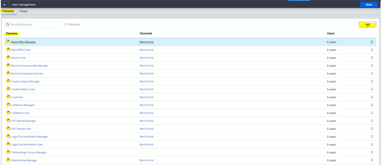Image resolution: width=381 pixels, height=165 pixels.
Task: Click the Add persona button
Action: 367,24
